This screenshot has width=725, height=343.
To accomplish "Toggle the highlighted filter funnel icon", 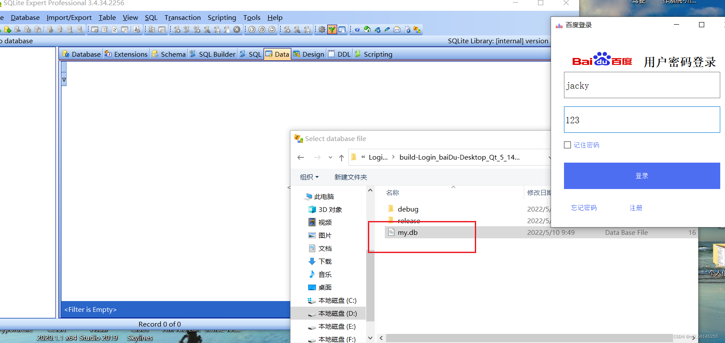I will tap(332, 29).
